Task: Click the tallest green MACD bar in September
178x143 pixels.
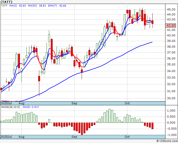Action: (x=109, y=116)
